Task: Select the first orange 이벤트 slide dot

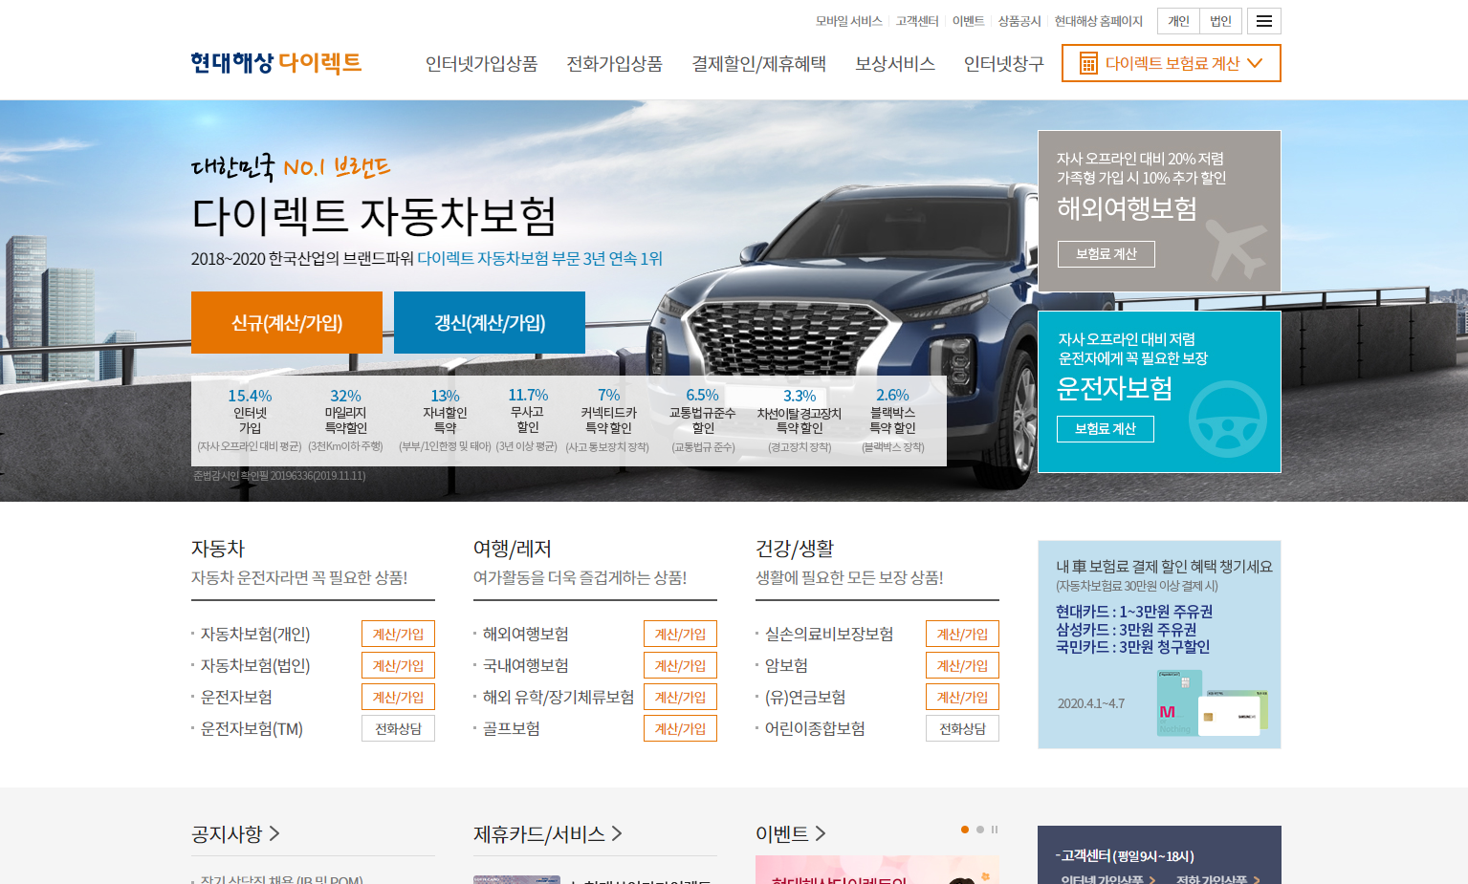Action: pos(965,830)
